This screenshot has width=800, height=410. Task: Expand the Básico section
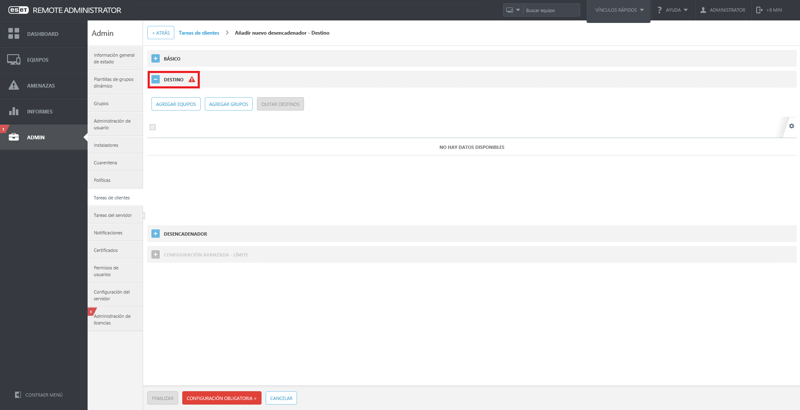tap(156, 58)
